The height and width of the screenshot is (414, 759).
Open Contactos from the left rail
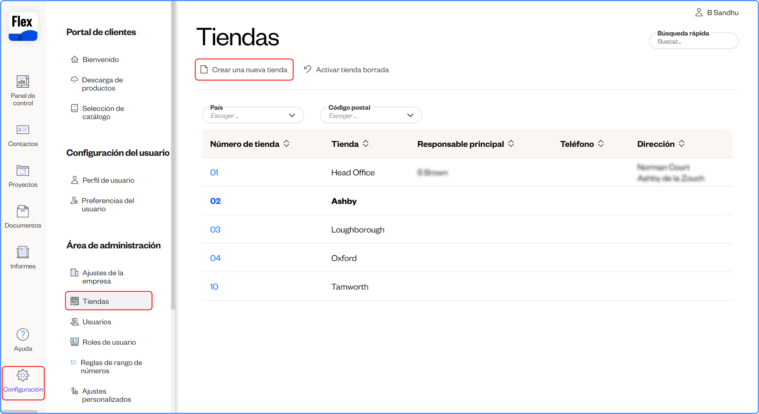pos(23,130)
